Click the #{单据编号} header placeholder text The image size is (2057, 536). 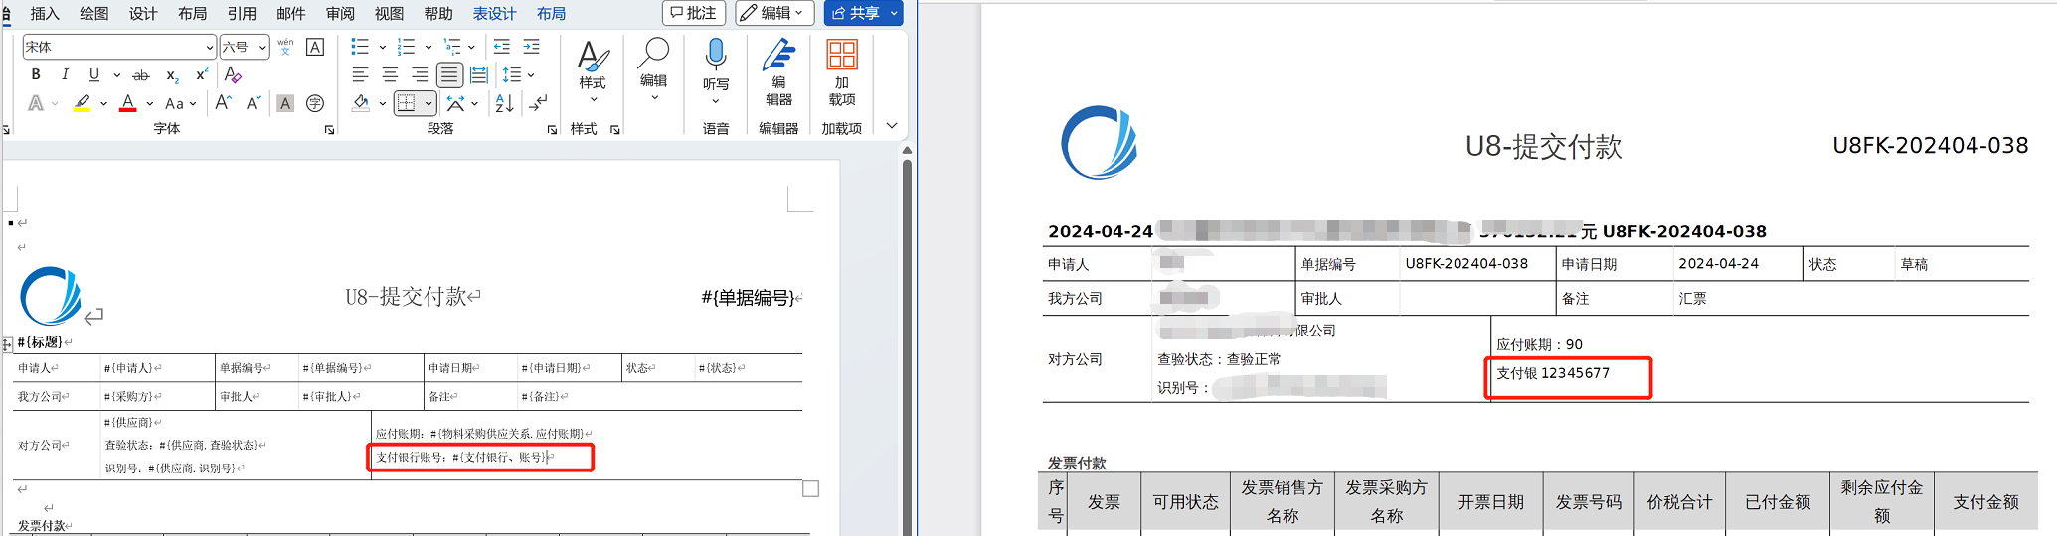(748, 298)
